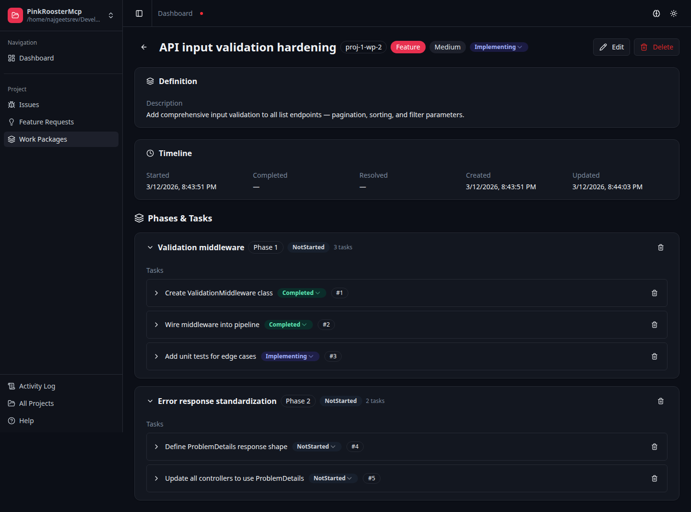This screenshot has height=512, width=691.
Task: Click the Phases & Tasks layers icon
Action: point(139,218)
